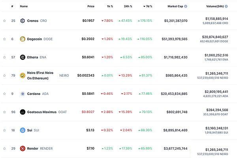
Task: Sort by the Price column header
Action: click(91, 6)
